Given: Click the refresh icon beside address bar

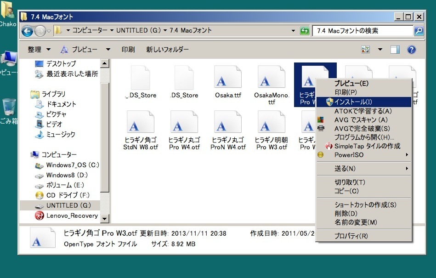Looking at the screenshot, I should point(304,31).
